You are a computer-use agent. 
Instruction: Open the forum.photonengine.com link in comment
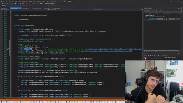(x=106, y=51)
